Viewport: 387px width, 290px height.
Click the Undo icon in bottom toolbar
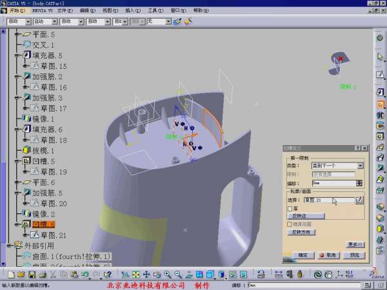pos(85,275)
